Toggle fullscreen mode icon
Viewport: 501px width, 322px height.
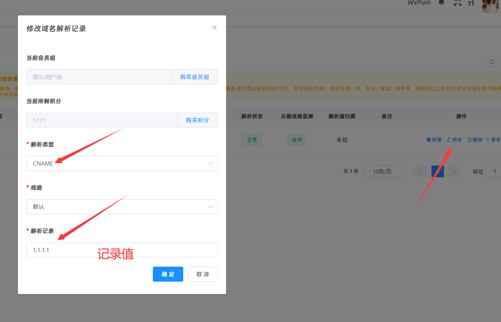pos(457,3)
